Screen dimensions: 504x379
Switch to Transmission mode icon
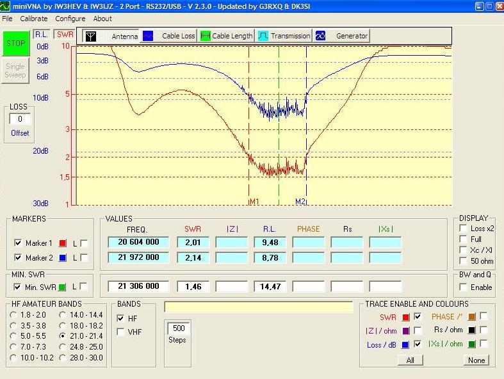[x=263, y=36]
